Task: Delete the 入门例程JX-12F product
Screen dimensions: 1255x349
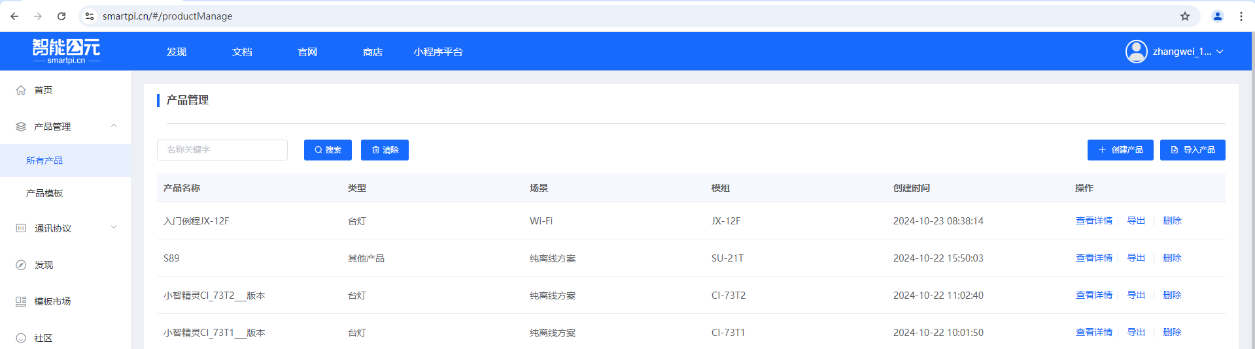Action: pos(1172,220)
